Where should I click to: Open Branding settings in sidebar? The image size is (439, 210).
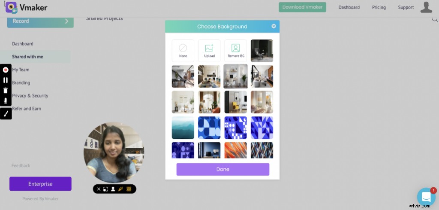[x=21, y=83]
